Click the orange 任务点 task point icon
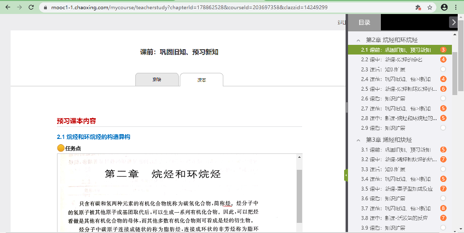Image resolution: width=464 pixels, height=233 pixels. (x=60, y=148)
